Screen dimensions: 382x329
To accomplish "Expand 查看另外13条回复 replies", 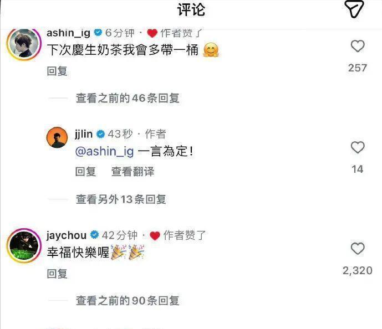I will click(x=121, y=199).
